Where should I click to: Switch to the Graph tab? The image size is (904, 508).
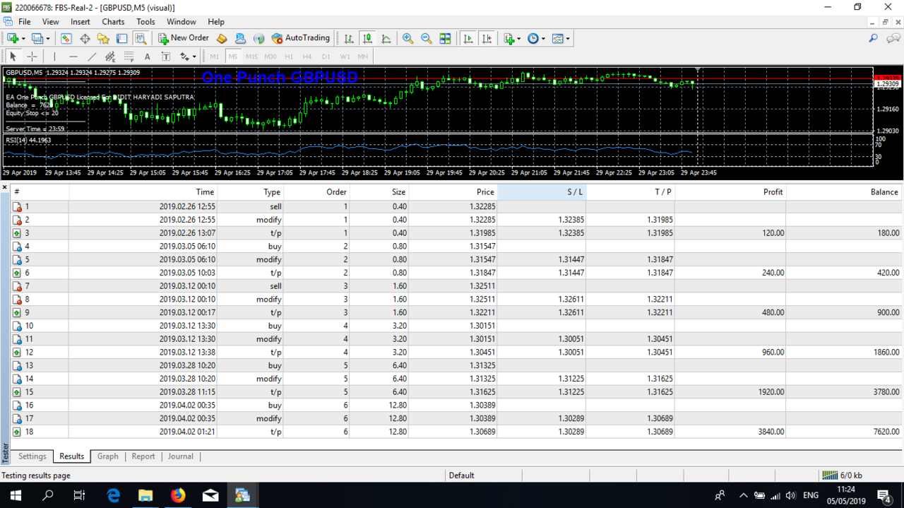click(108, 456)
